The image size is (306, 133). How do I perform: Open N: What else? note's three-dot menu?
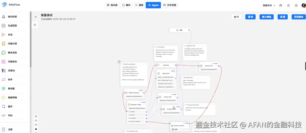208,77
